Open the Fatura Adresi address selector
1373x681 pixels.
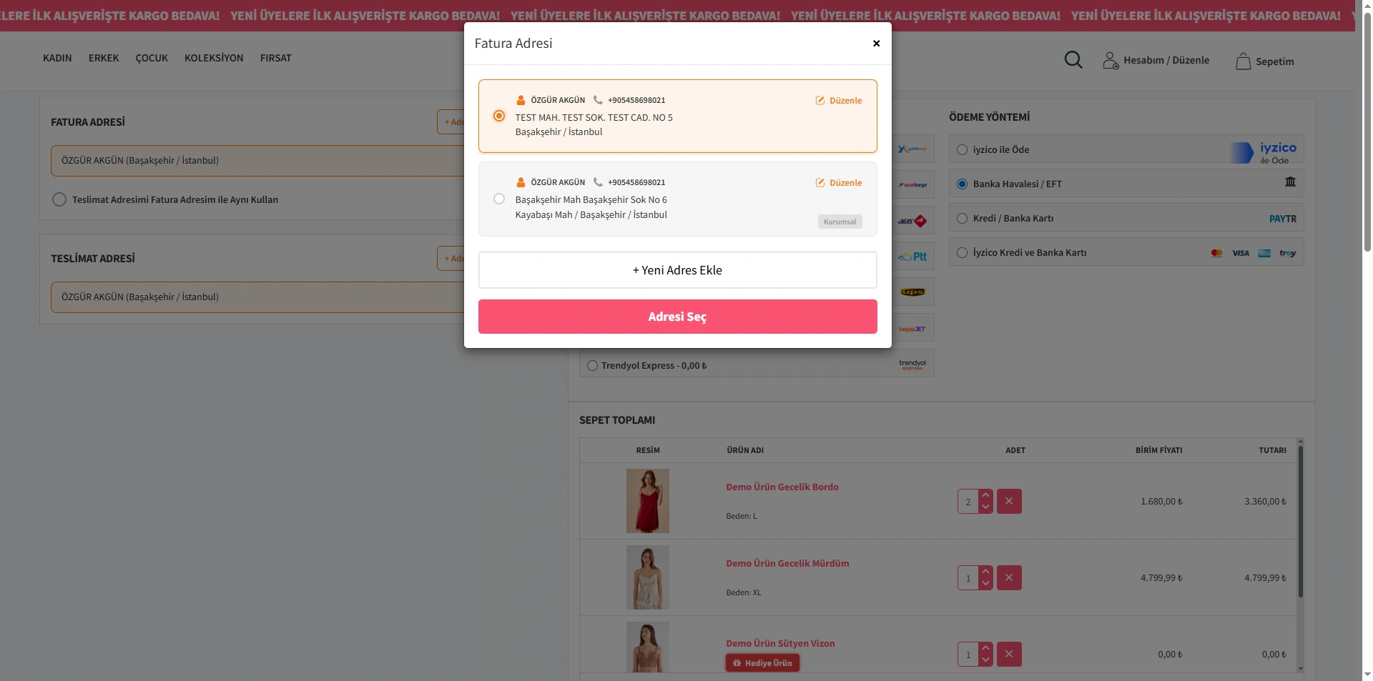pyautogui.click(x=257, y=161)
